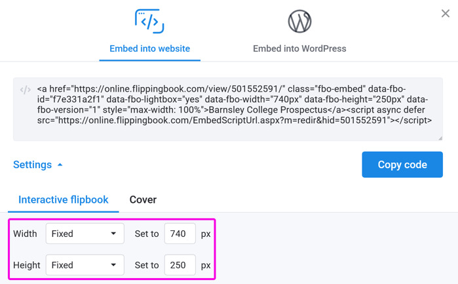
Task: Click the small code icon inside the snippet box
Action: (x=26, y=90)
